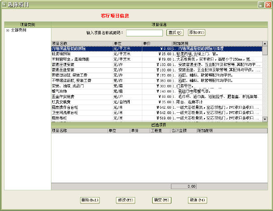Select the 五金件安装费 row

click(x=65, y=96)
